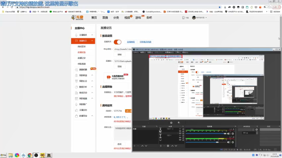Toggle the 直播开关 live switch

(118, 42)
